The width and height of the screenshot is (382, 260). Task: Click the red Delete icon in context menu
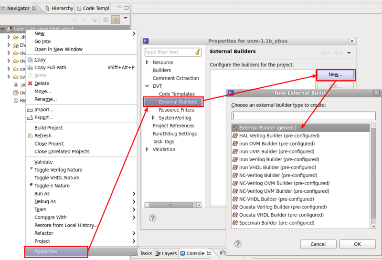pyautogui.click(x=30, y=83)
